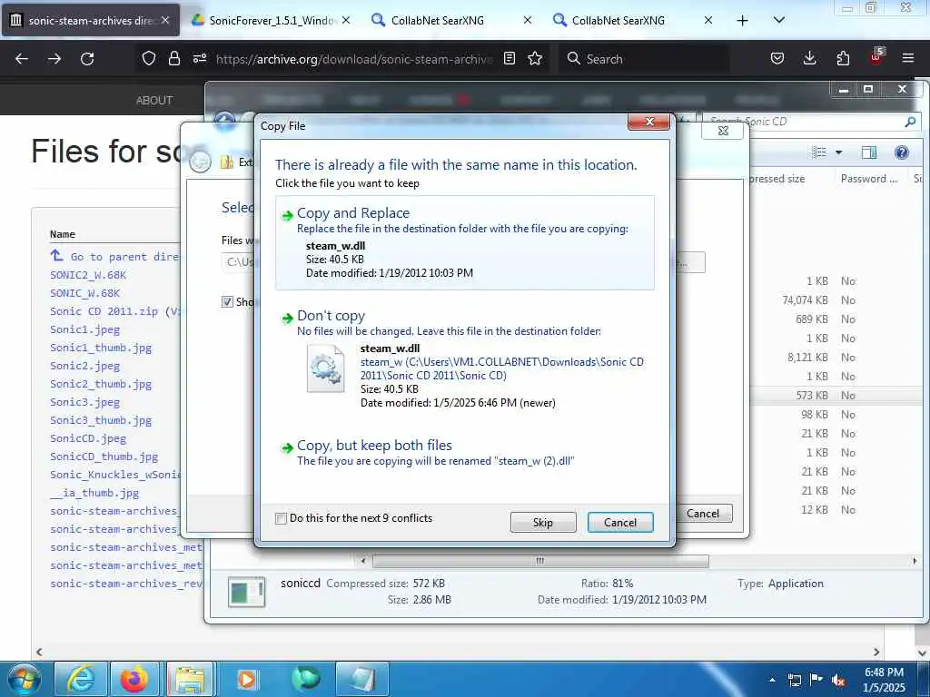Bookmark this page with the star
Image resolution: width=930 pixels, height=697 pixels.
[535, 59]
